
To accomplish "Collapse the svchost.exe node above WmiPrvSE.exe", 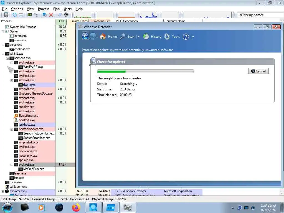I will [x=12, y=63].
